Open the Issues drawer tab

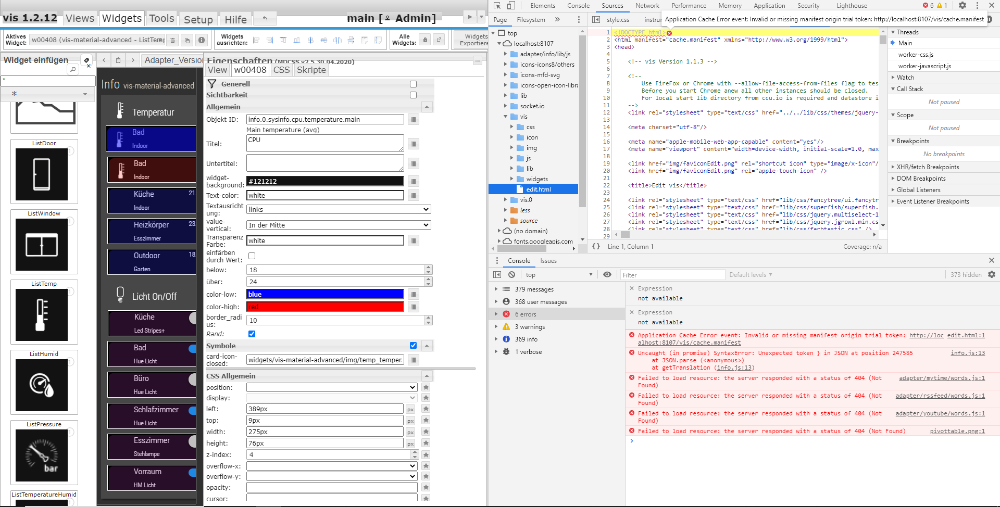click(x=548, y=261)
